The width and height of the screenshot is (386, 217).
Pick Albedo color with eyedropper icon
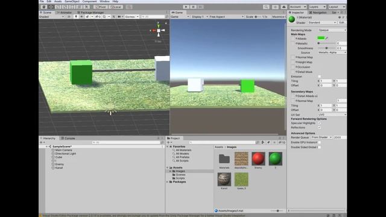pos(327,38)
